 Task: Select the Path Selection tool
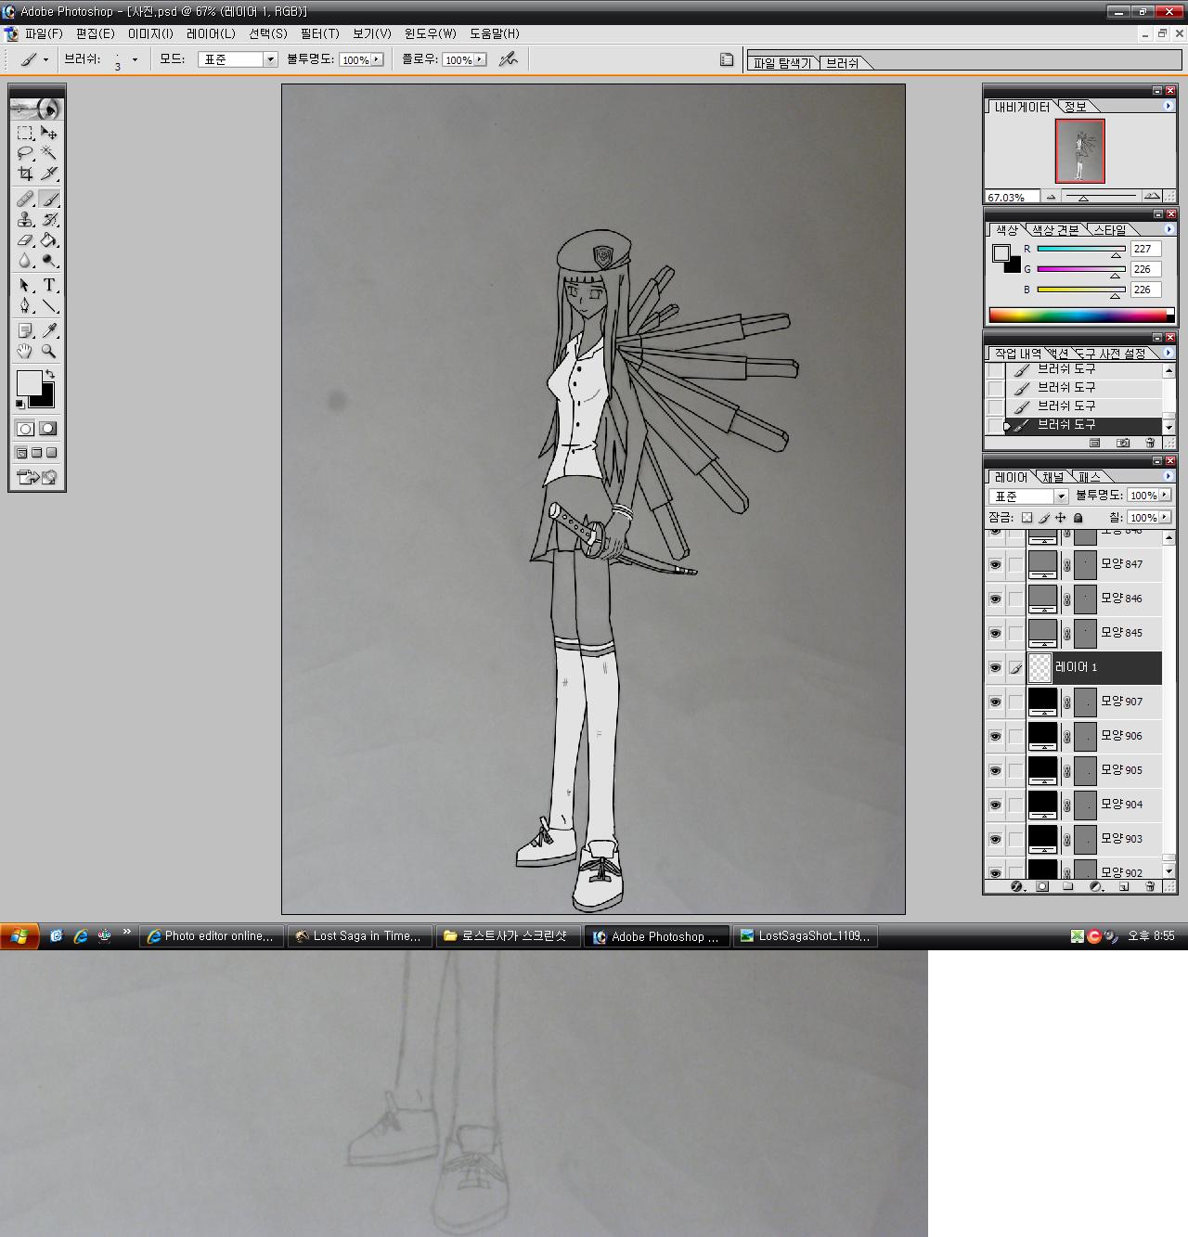pos(25,285)
